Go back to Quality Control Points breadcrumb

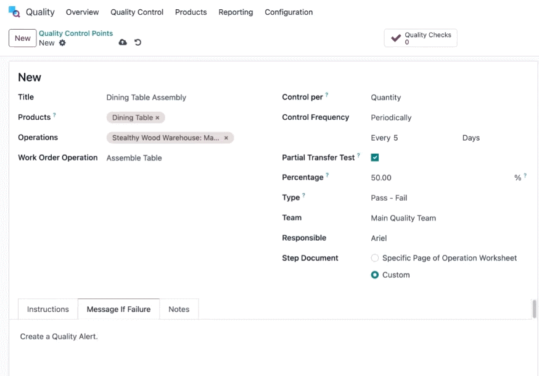(76, 33)
